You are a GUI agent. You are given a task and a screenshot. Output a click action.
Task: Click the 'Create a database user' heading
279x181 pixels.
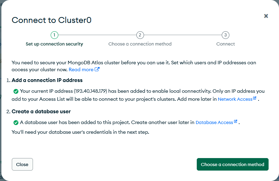pos(41,112)
